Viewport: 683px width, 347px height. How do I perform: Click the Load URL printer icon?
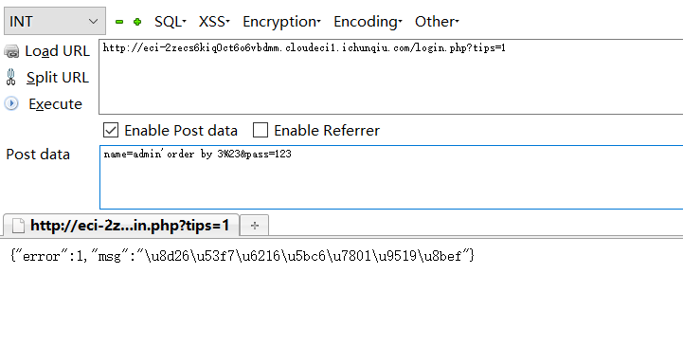tap(11, 51)
